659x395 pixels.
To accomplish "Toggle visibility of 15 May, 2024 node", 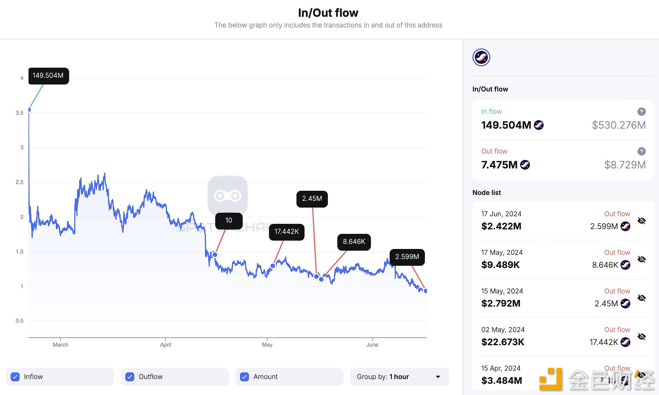I will 641,298.
